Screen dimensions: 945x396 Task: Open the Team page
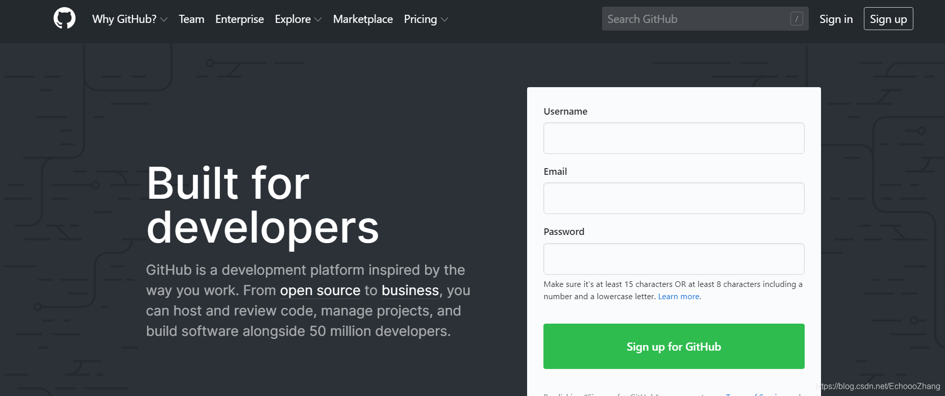coord(191,19)
